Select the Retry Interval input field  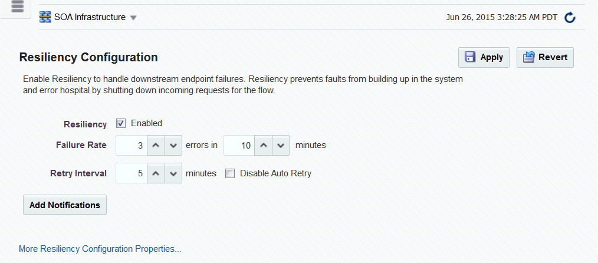tap(132, 173)
